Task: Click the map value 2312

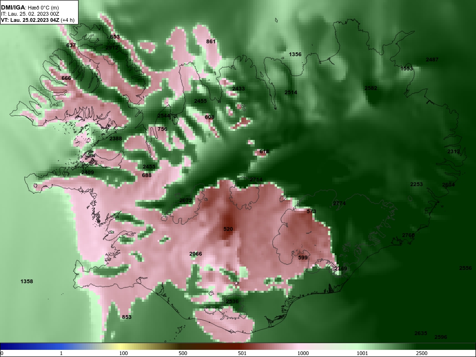Action: pos(454,151)
